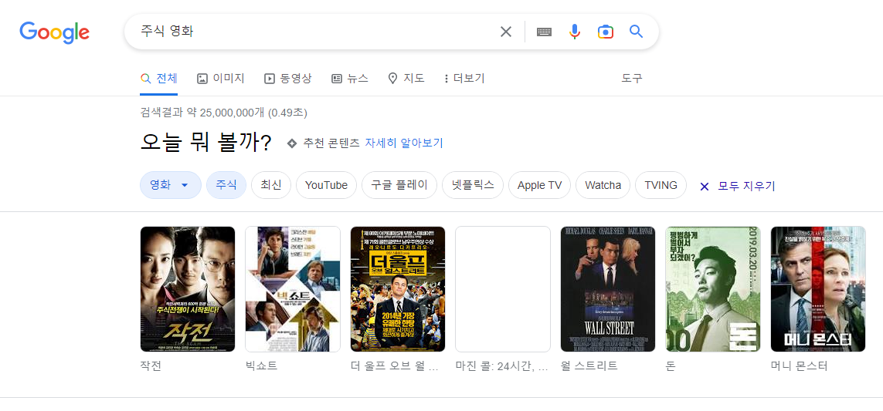Switch to the 동영상 tab
The width and height of the screenshot is (883, 411).
287,79
